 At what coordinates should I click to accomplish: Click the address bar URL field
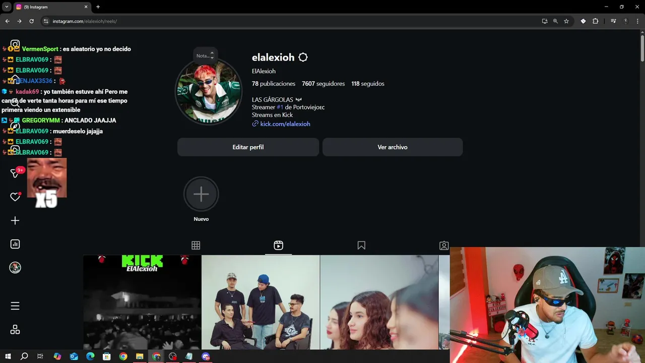292,21
